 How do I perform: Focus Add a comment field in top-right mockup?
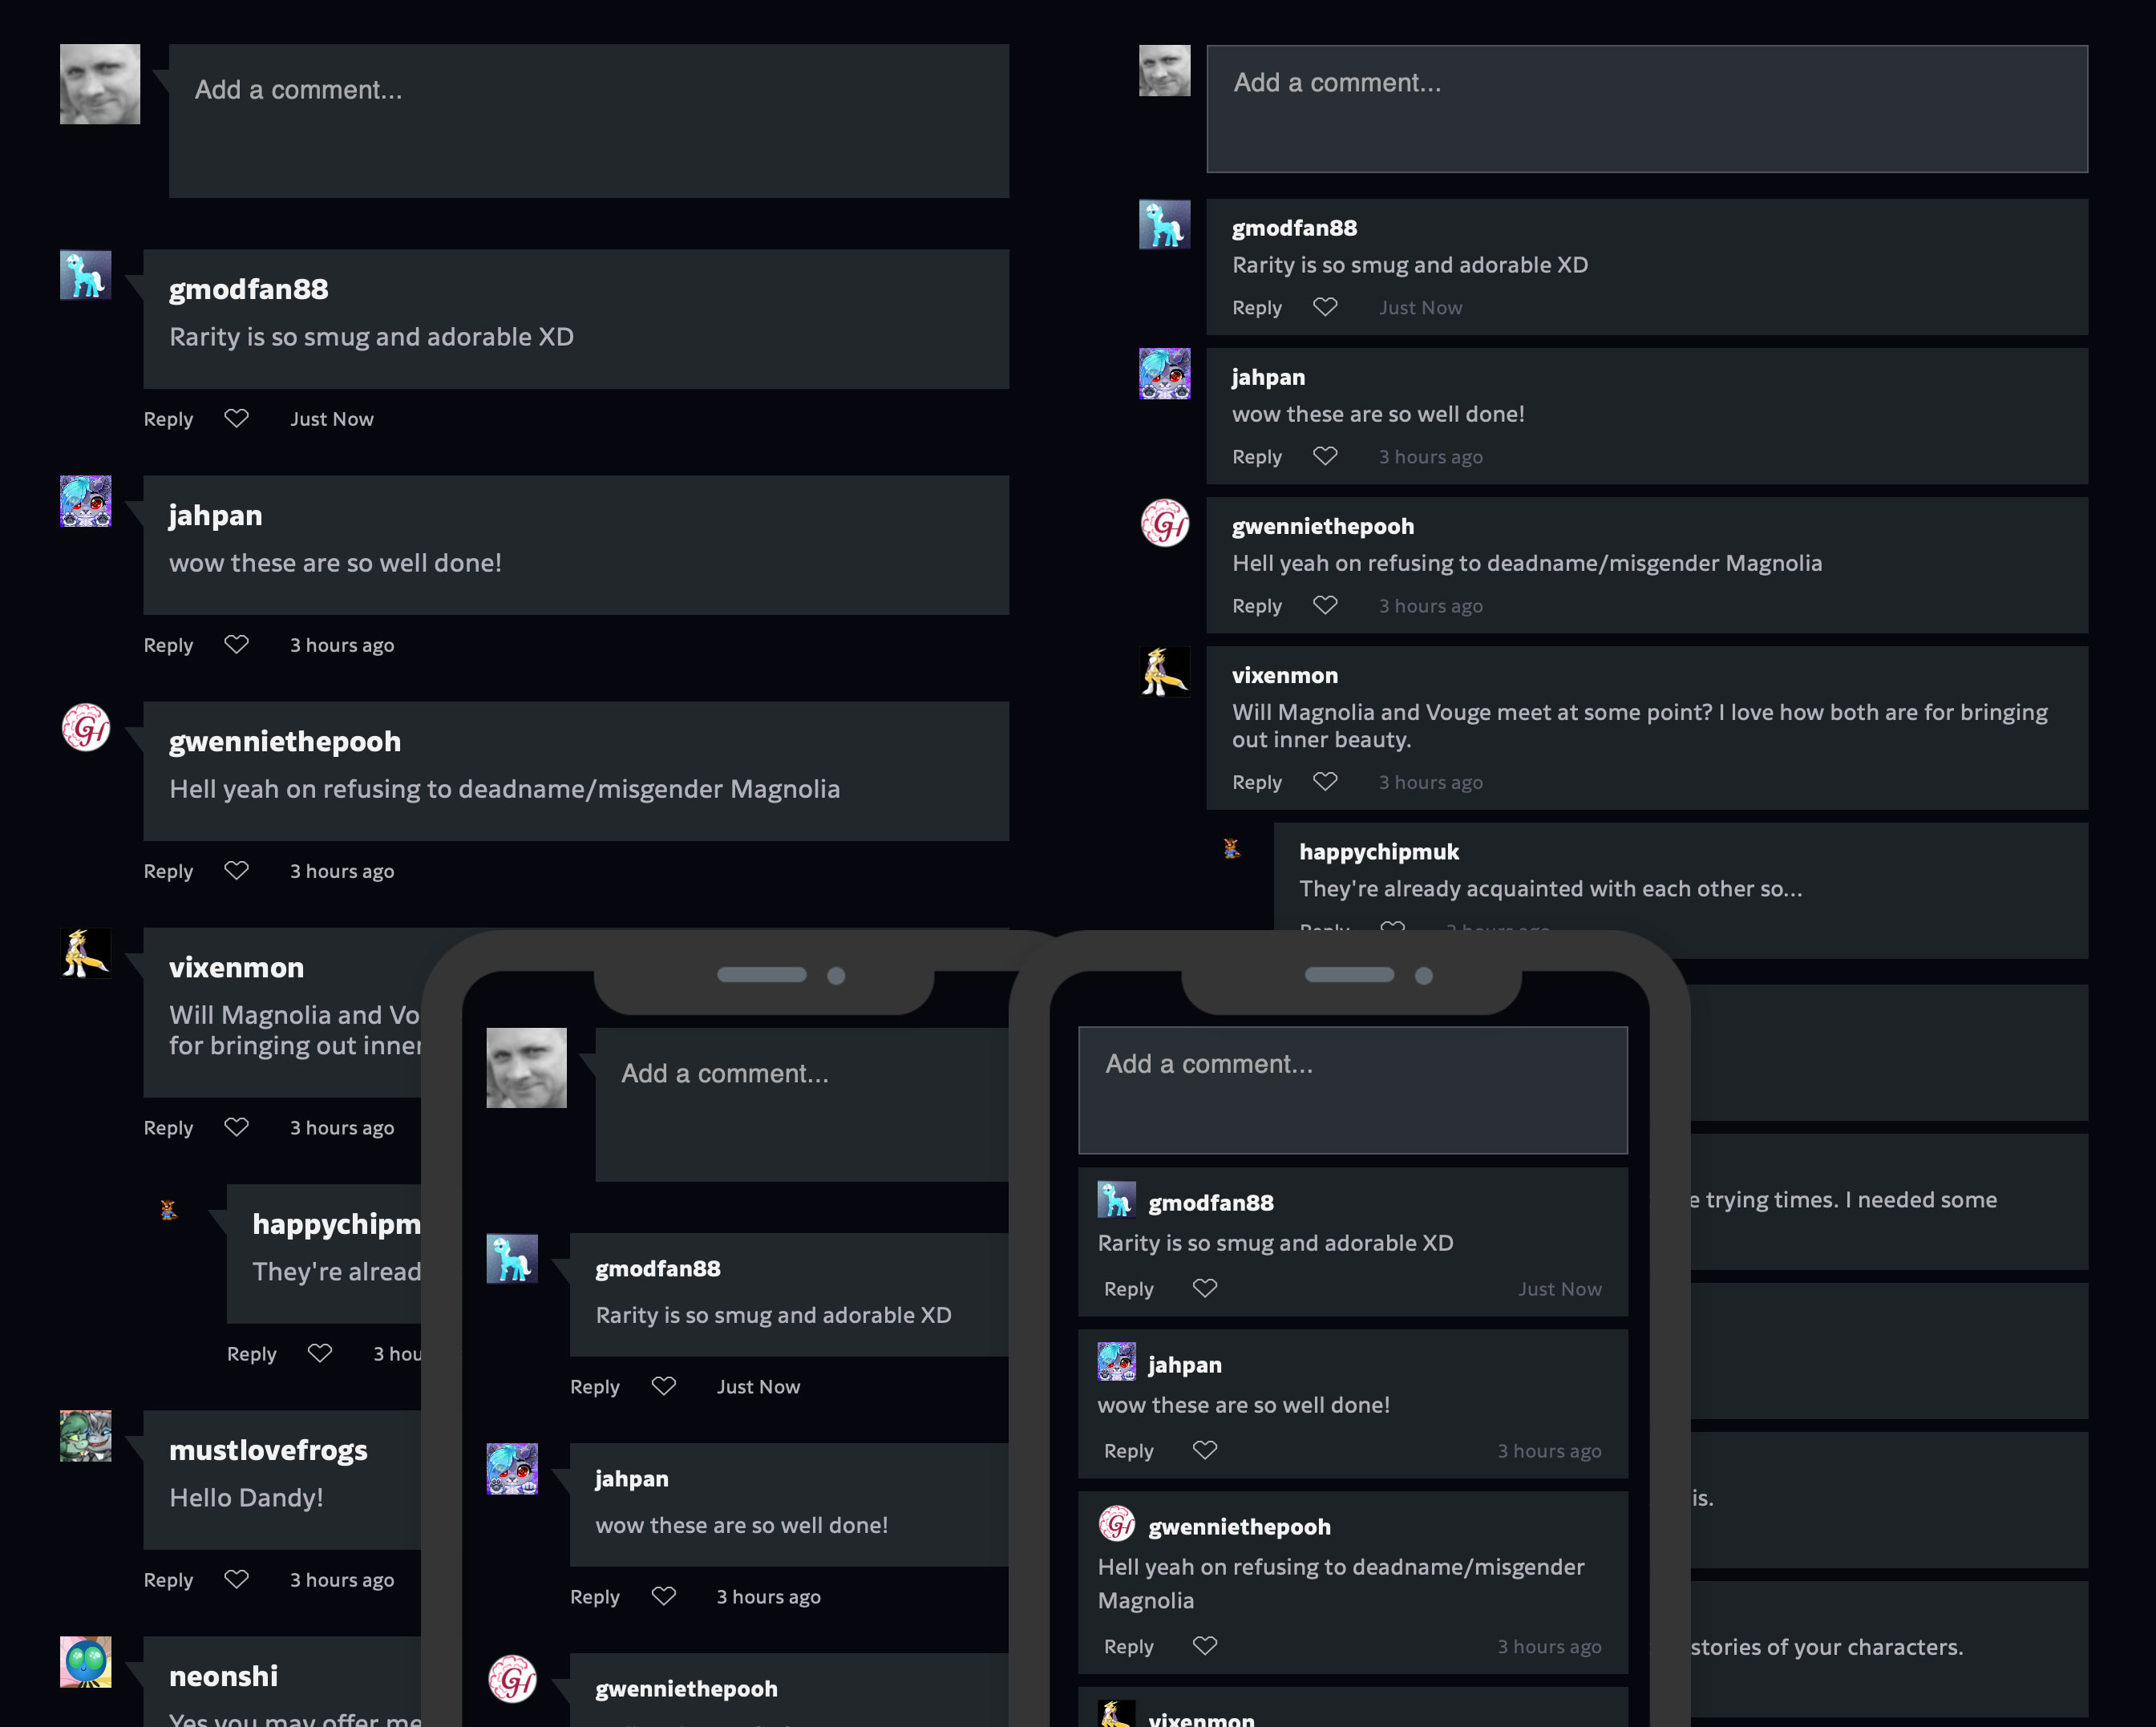1646,109
